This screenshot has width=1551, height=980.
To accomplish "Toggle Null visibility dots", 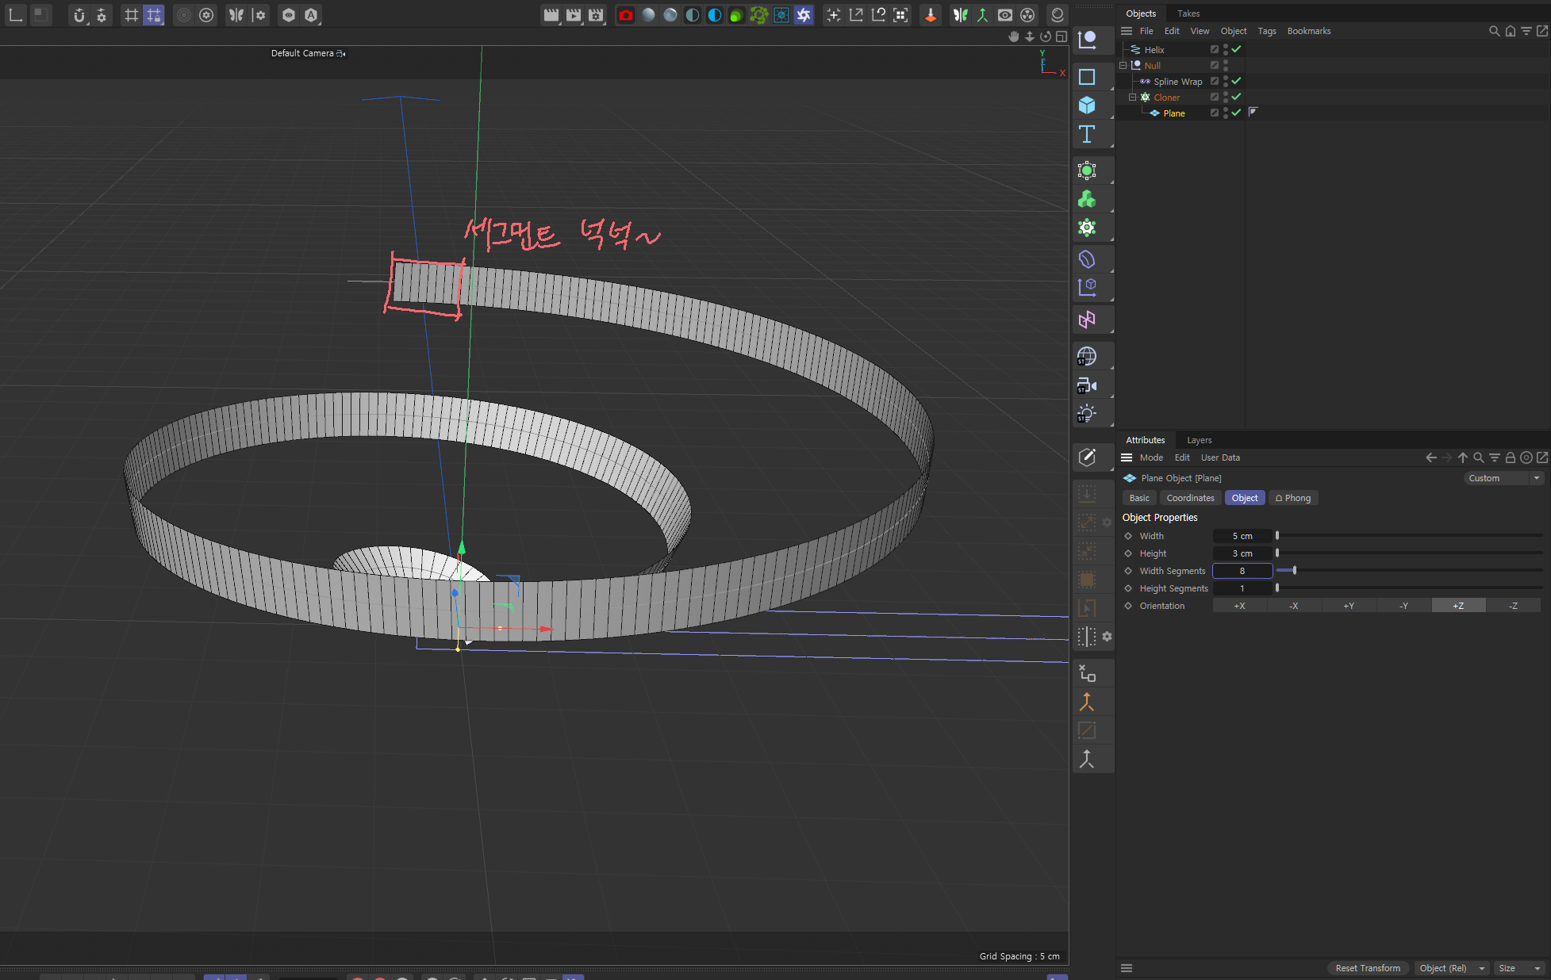I will click(1226, 65).
